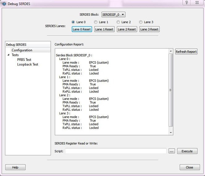The width and height of the screenshot is (205, 176).
Task: Reset Lane 2 with its button
Action: (127, 29)
